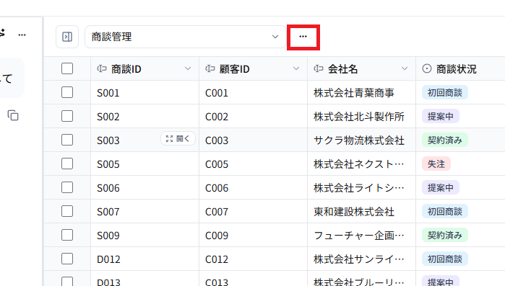Screen dimensions: 505x286
Task: Click the 失注 tag in S005 row
Action: click(436, 164)
